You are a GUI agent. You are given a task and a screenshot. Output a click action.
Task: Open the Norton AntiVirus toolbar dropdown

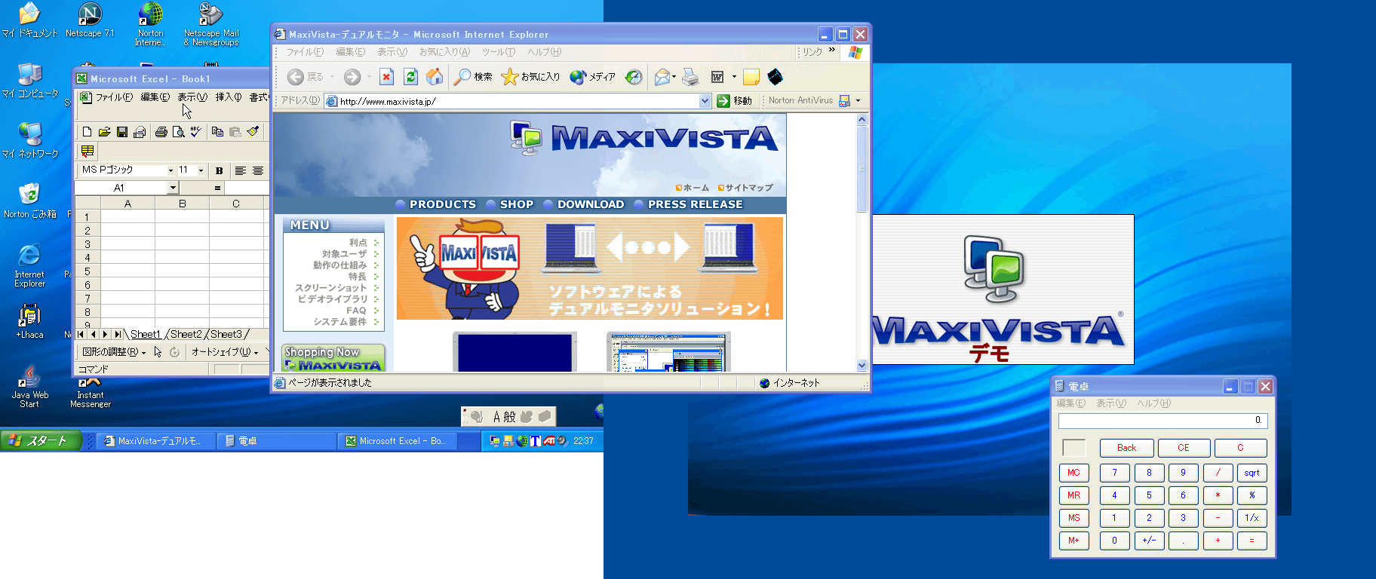[858, 101]
